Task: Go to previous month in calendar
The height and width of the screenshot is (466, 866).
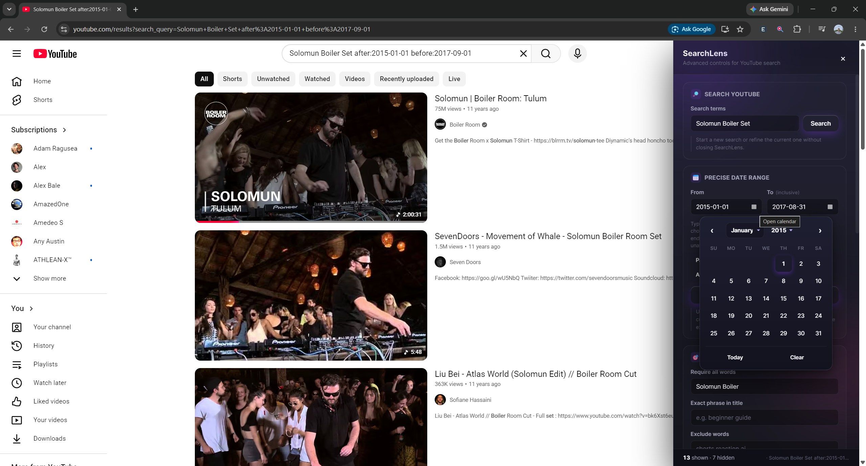Action: [712, 231]
